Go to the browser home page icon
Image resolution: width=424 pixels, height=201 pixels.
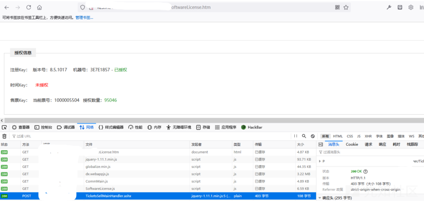tap(40, 7)
